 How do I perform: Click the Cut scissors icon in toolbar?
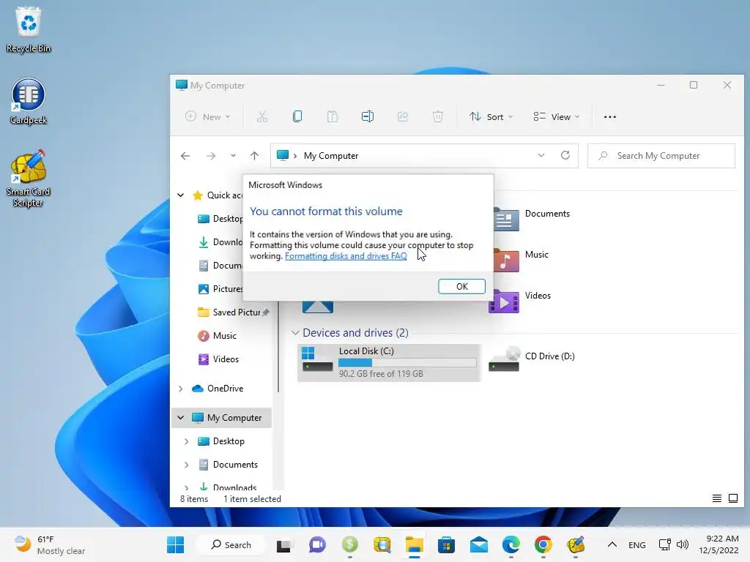tap(262, 116)
